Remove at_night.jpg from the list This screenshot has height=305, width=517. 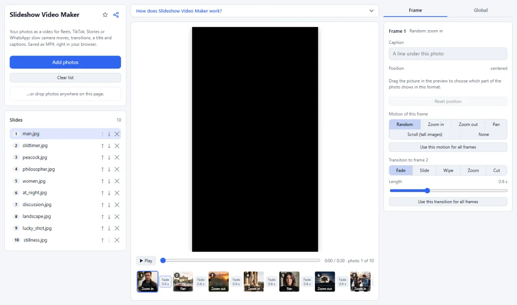pos(117,193)
